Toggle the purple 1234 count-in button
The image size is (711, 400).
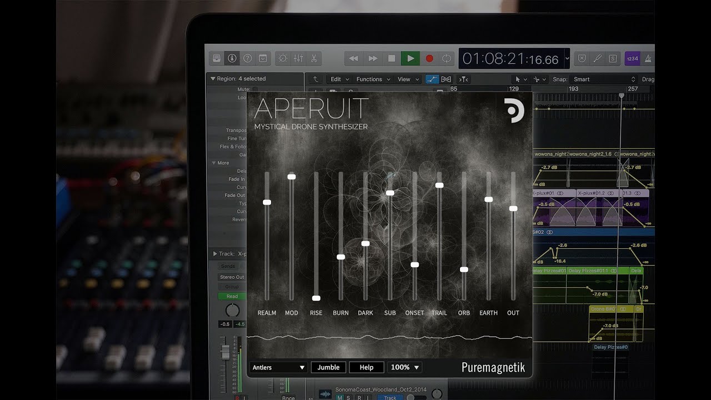point(632,58)
